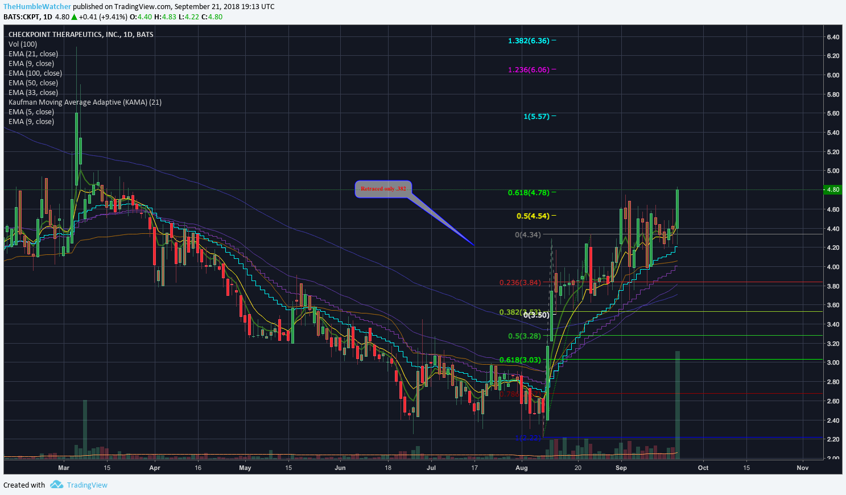Screen dimensions: 846x495
Task: Click the TradingView cloud logo icon
Action: click(x=56, y=485)
